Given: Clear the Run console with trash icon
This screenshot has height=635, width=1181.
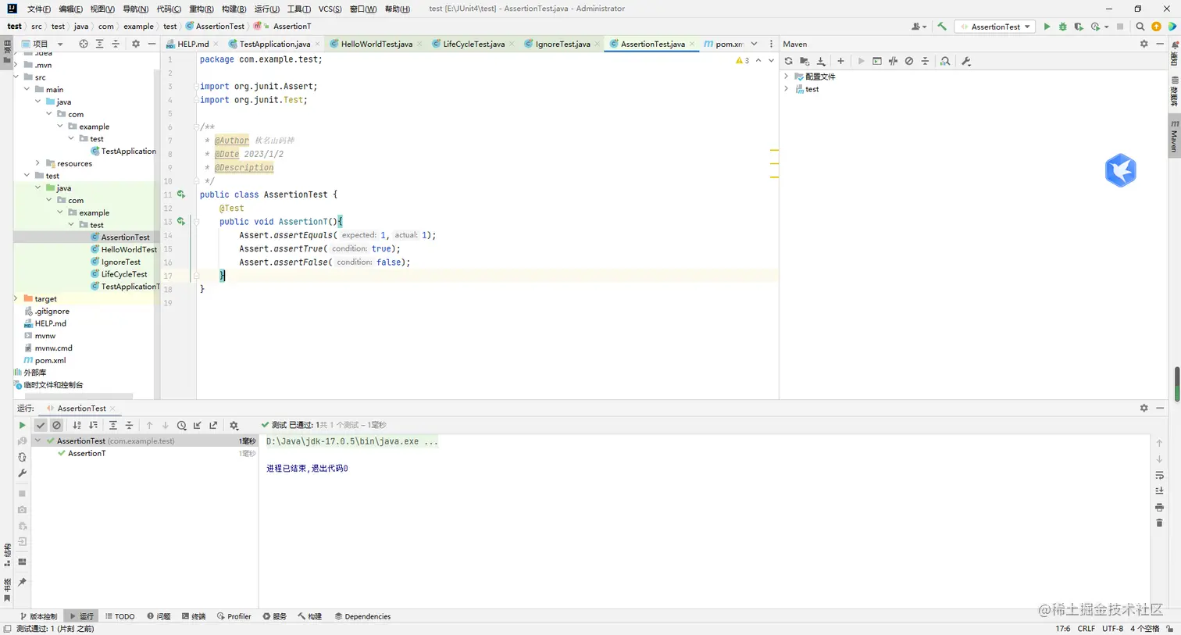Looking at the screenshot, I should pos(1159,523).
